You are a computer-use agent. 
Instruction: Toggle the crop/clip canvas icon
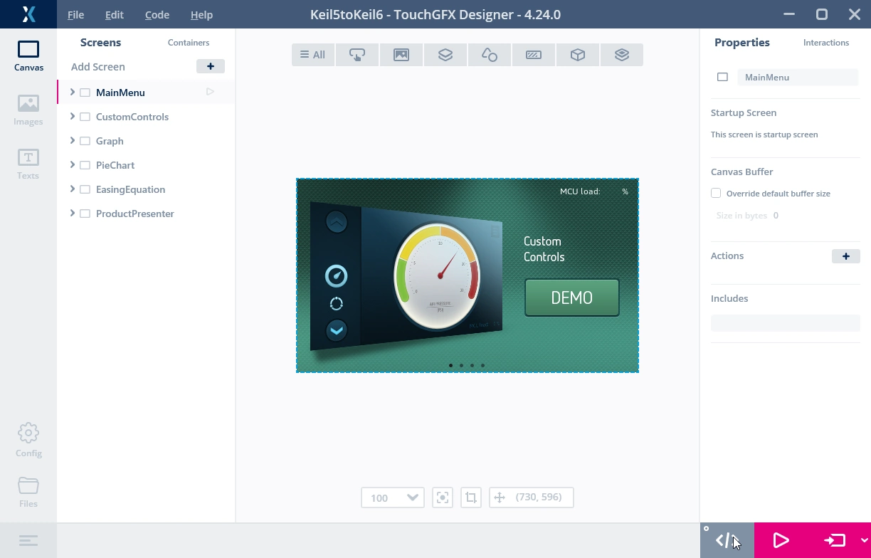point(471,498)
